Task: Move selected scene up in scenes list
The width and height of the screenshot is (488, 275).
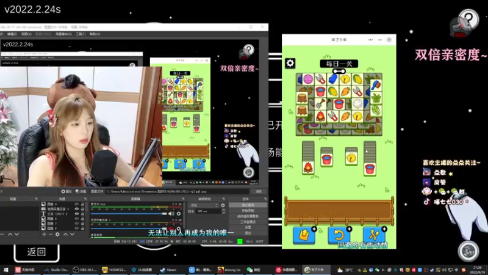Action: (10, 234)
